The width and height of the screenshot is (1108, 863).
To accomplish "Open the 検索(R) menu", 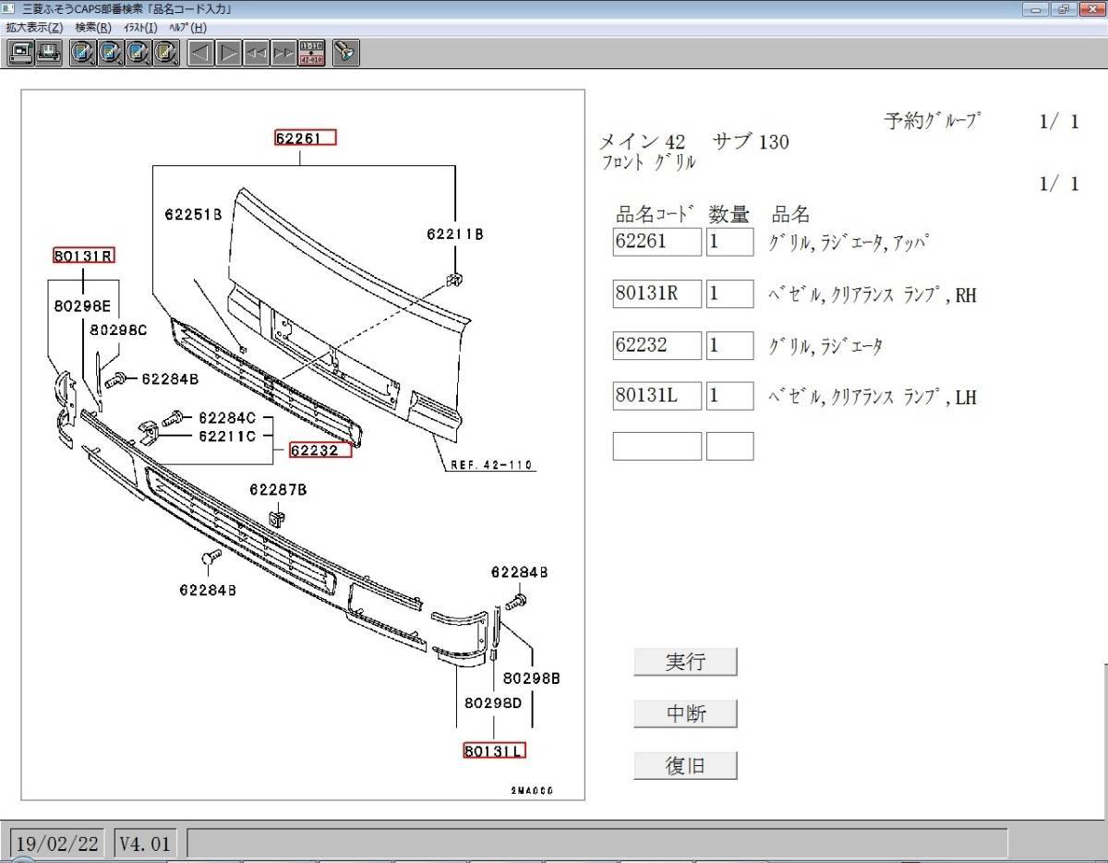I will 93,28.
